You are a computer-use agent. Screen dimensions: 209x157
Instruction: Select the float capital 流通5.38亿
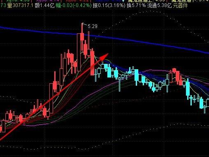(160, 6)
